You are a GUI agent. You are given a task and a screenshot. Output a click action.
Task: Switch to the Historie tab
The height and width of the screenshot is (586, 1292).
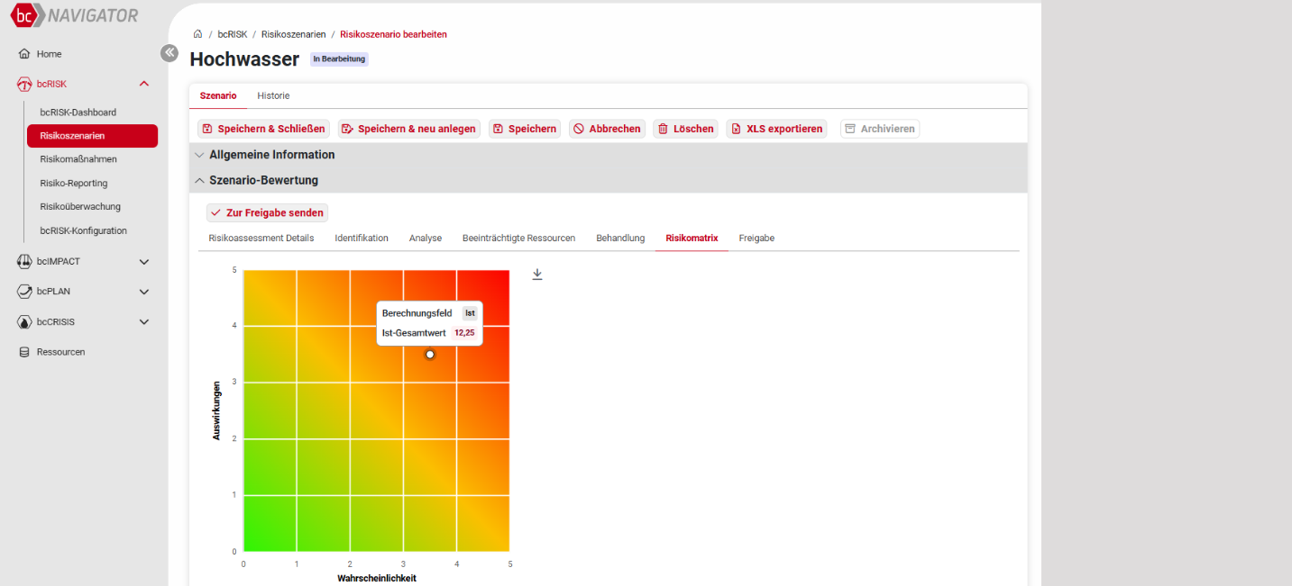pos(273,95)
